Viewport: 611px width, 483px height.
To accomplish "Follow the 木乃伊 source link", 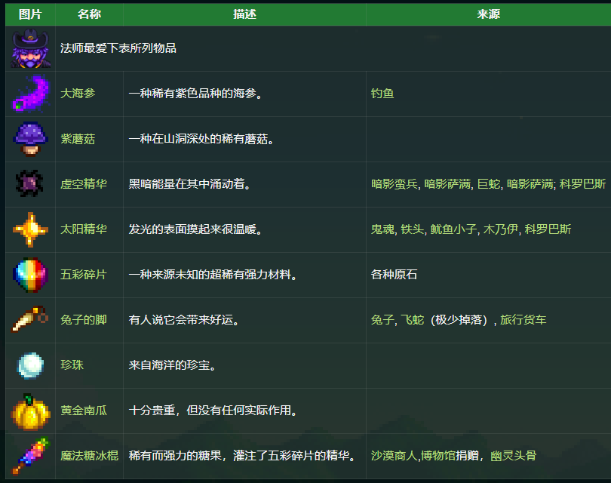I will (501, 229).
